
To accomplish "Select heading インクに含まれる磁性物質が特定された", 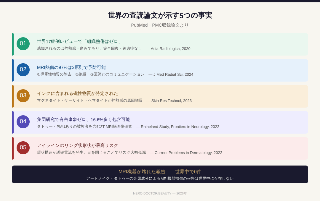I will pyautogui.click(x=77, y=93).
